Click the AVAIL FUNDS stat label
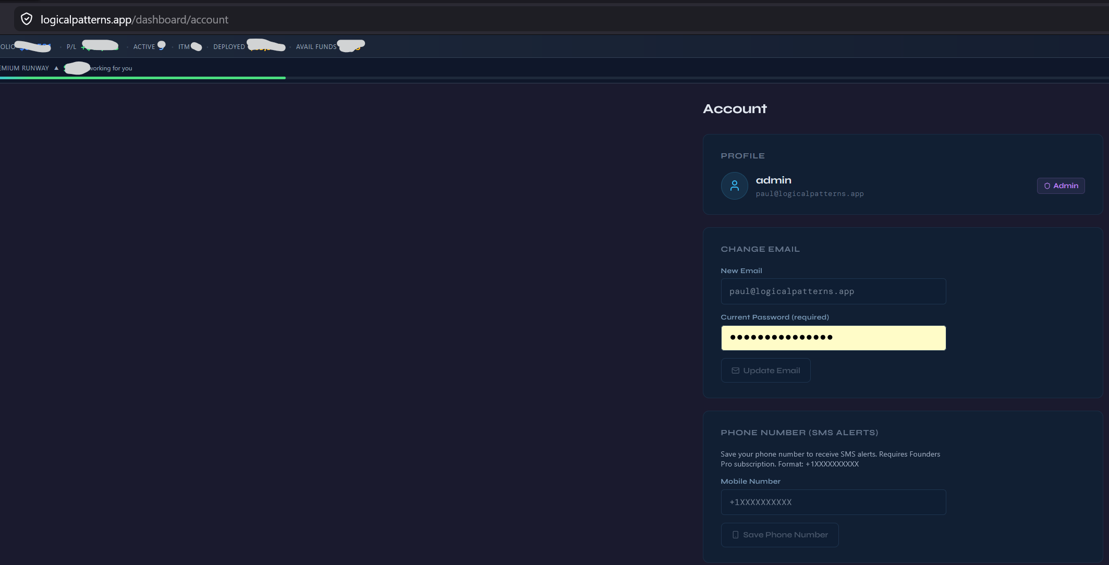The height and width of the screenshot is (565, 1109). coord(316,47)
